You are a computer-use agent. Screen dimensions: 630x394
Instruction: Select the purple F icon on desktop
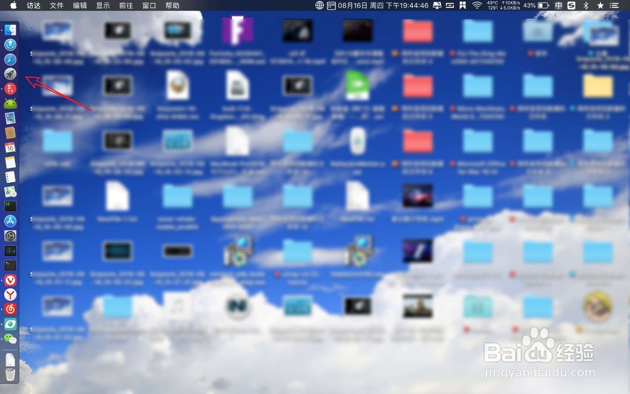coord(238,30)
